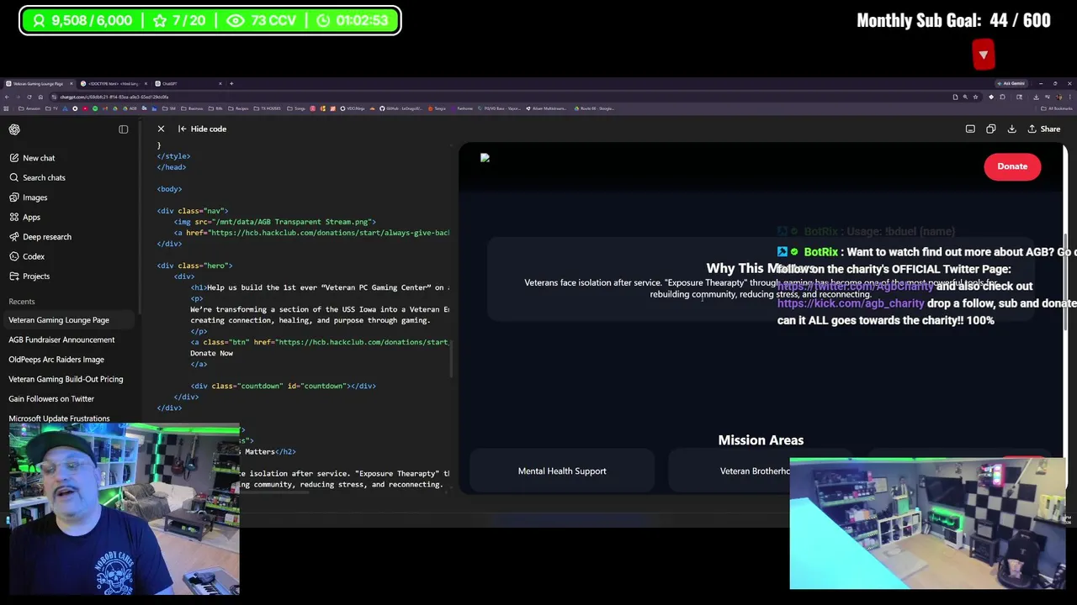Open the Songs bookmark folder
The height and width of the screenshot is (605, 1077).
[296, 108]
